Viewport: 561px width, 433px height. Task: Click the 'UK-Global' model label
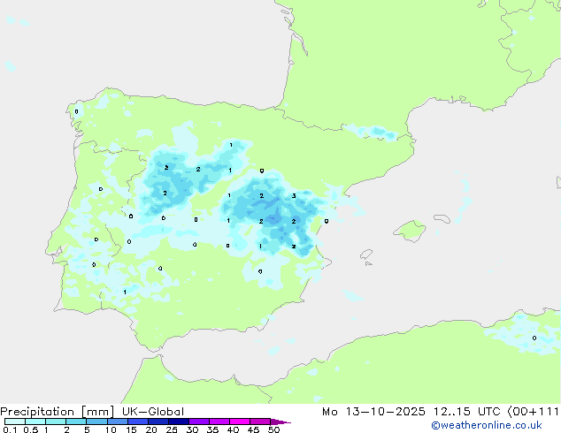pyautogui.click(x=153, y=412)
